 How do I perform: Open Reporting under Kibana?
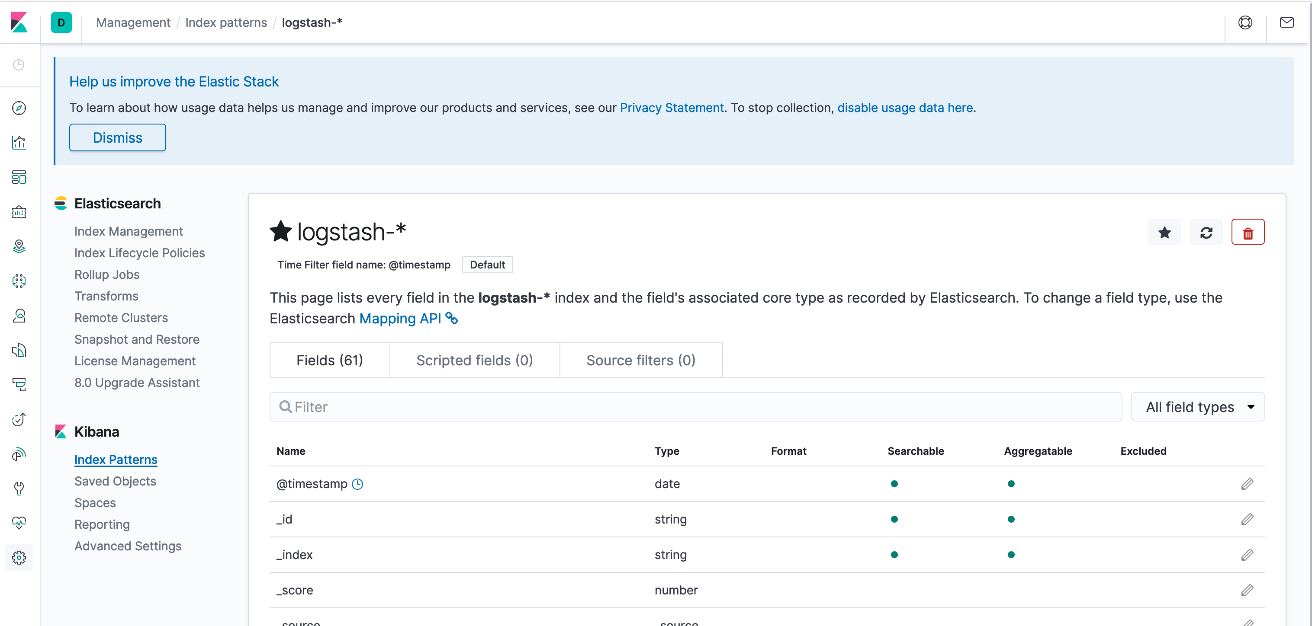point(102,525)
